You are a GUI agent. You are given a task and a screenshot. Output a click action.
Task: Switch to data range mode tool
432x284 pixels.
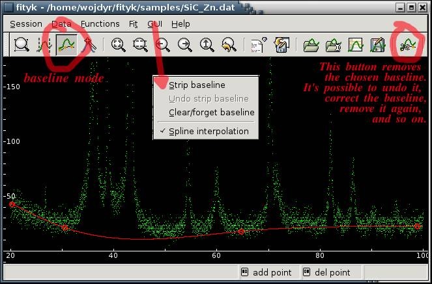(x=44, y=45)
